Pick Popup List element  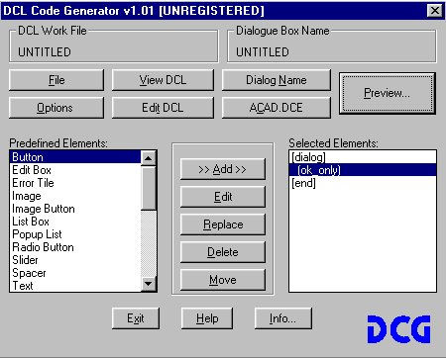[x=75, y=234]
